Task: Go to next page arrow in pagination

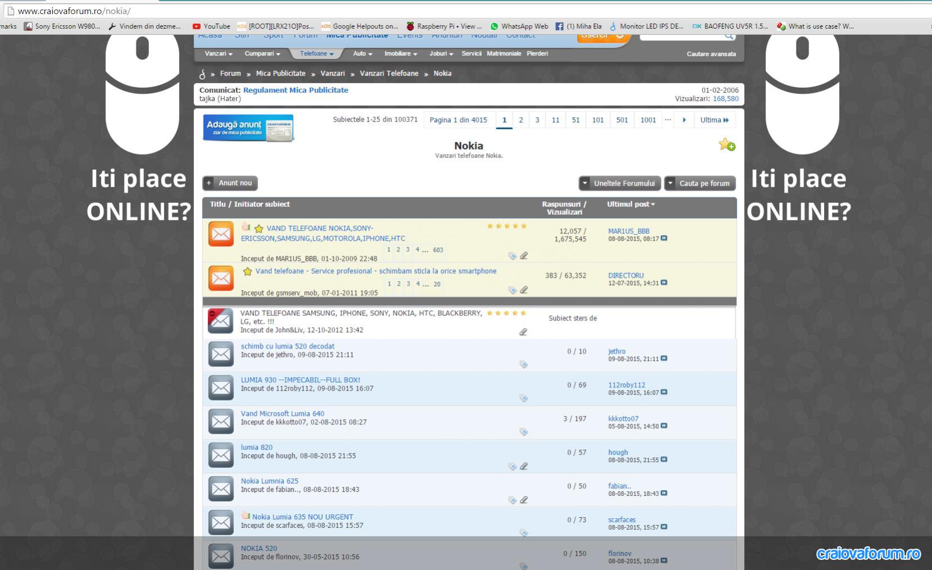Action: tap(684, 120)
